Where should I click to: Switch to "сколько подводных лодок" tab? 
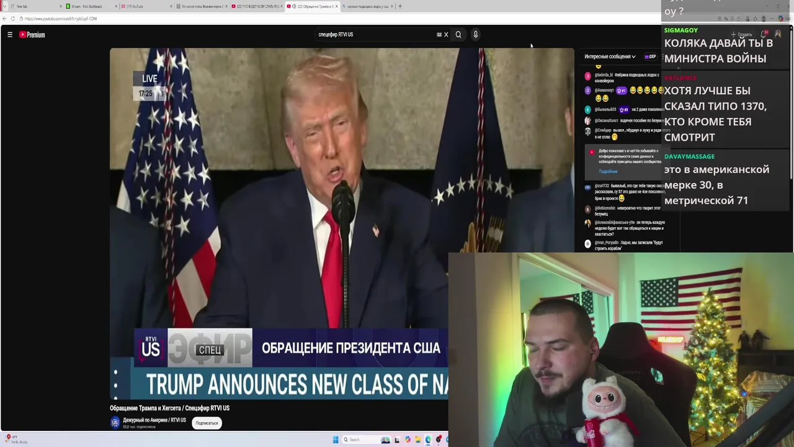coord(366,6)
